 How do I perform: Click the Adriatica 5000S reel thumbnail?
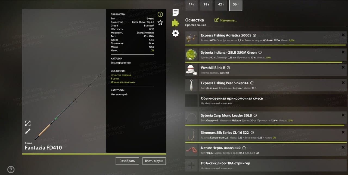tap(192, 38)
